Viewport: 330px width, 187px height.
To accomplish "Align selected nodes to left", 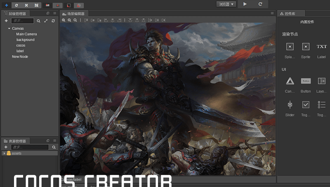I will (x=106, y=20).
